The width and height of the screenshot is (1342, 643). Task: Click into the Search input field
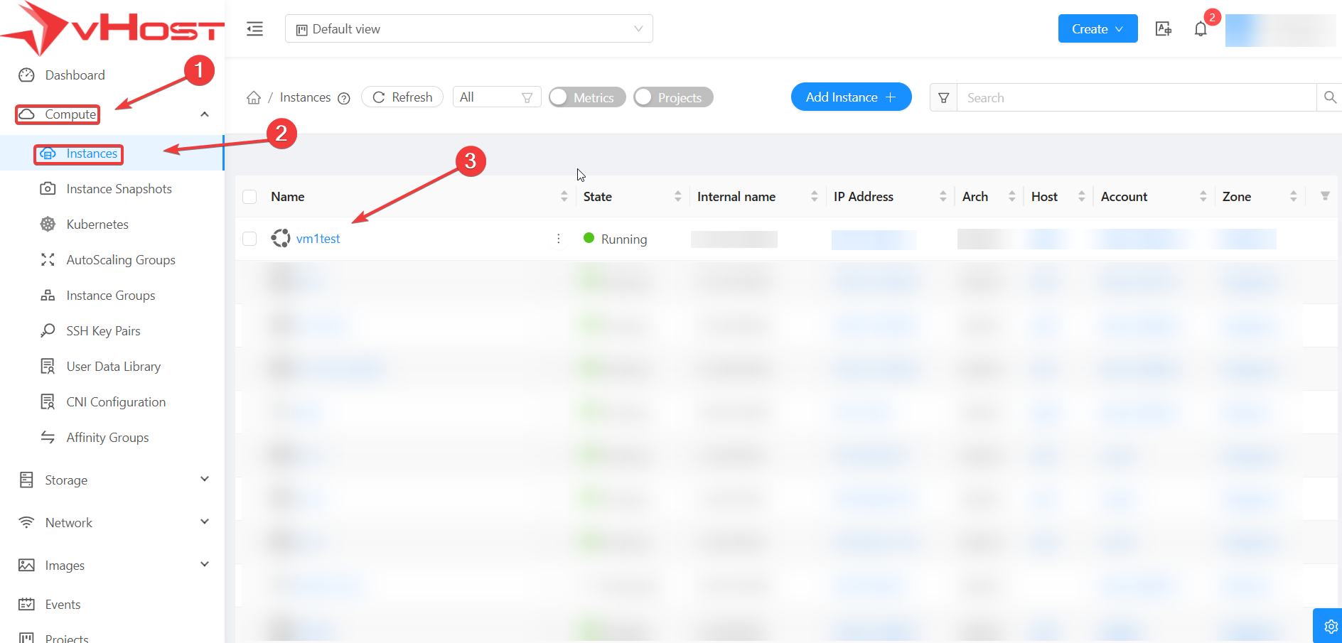(1136, 98)
